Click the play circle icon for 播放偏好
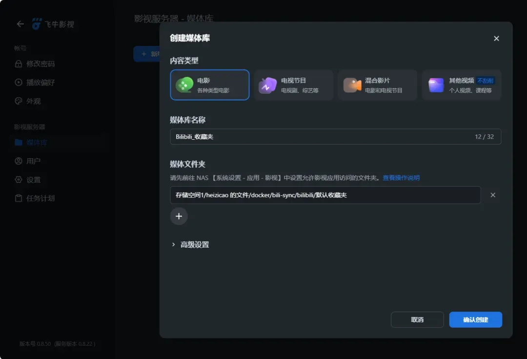This screenshot has width=527, height=359. 19,83
